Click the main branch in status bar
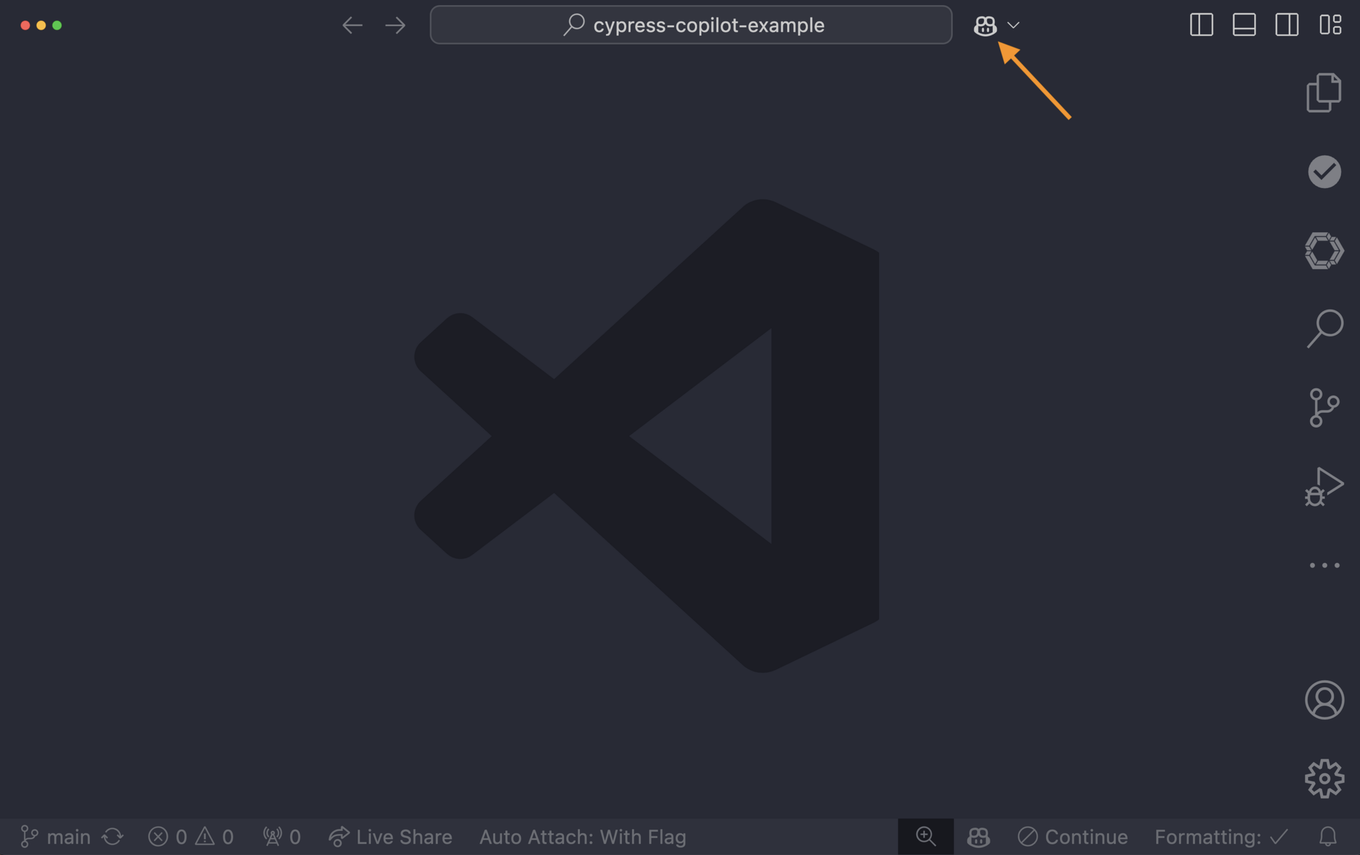Screen dimensions: 1360x855 click(x=56, y=837)
